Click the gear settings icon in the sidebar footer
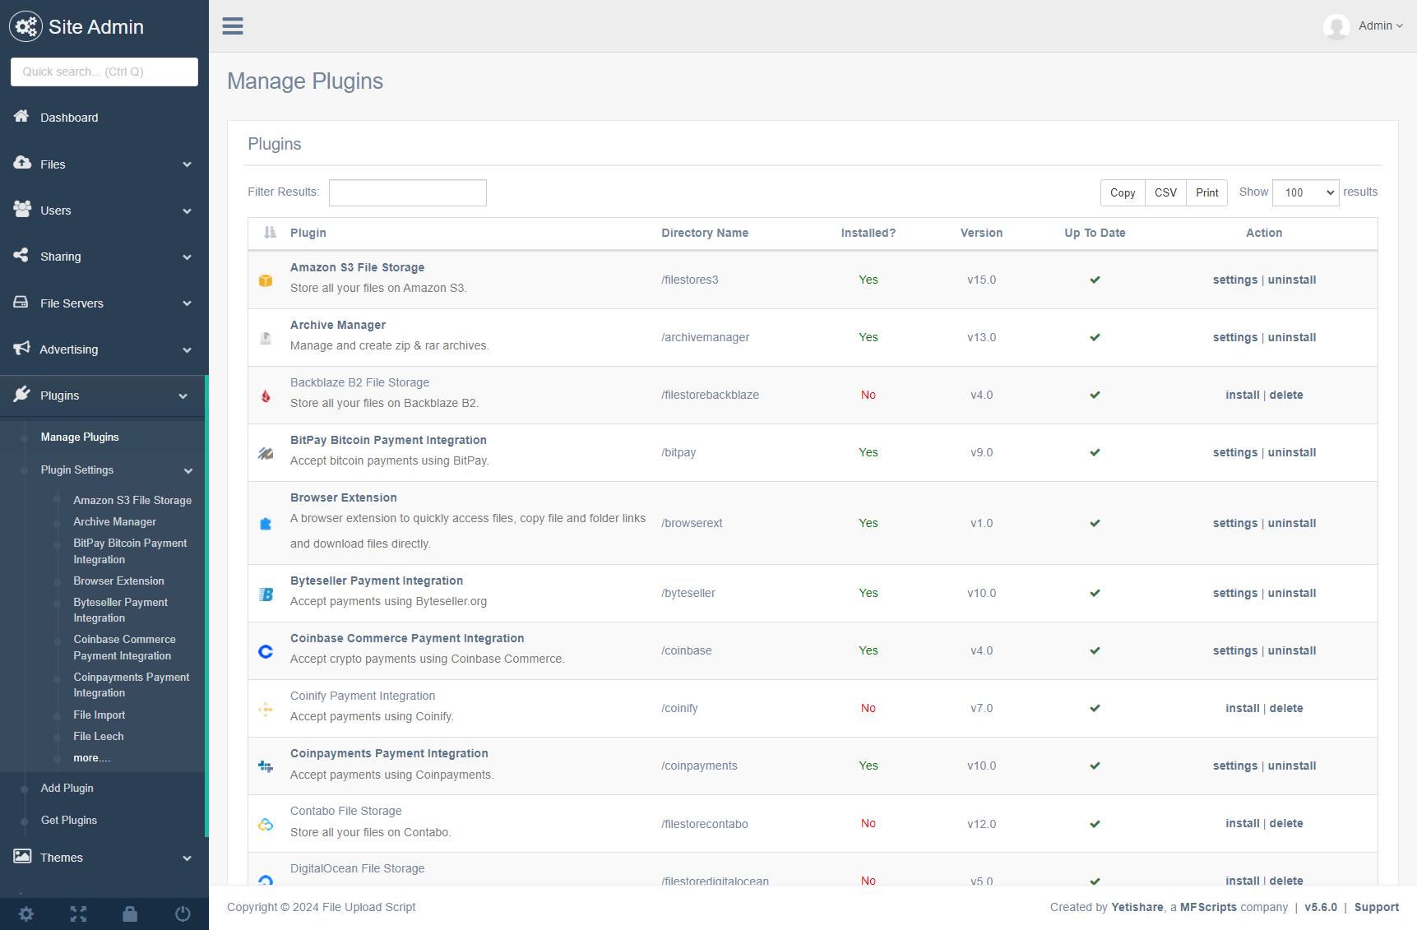The width and height of the screenshot is (1417, 930). coord(26,914)
